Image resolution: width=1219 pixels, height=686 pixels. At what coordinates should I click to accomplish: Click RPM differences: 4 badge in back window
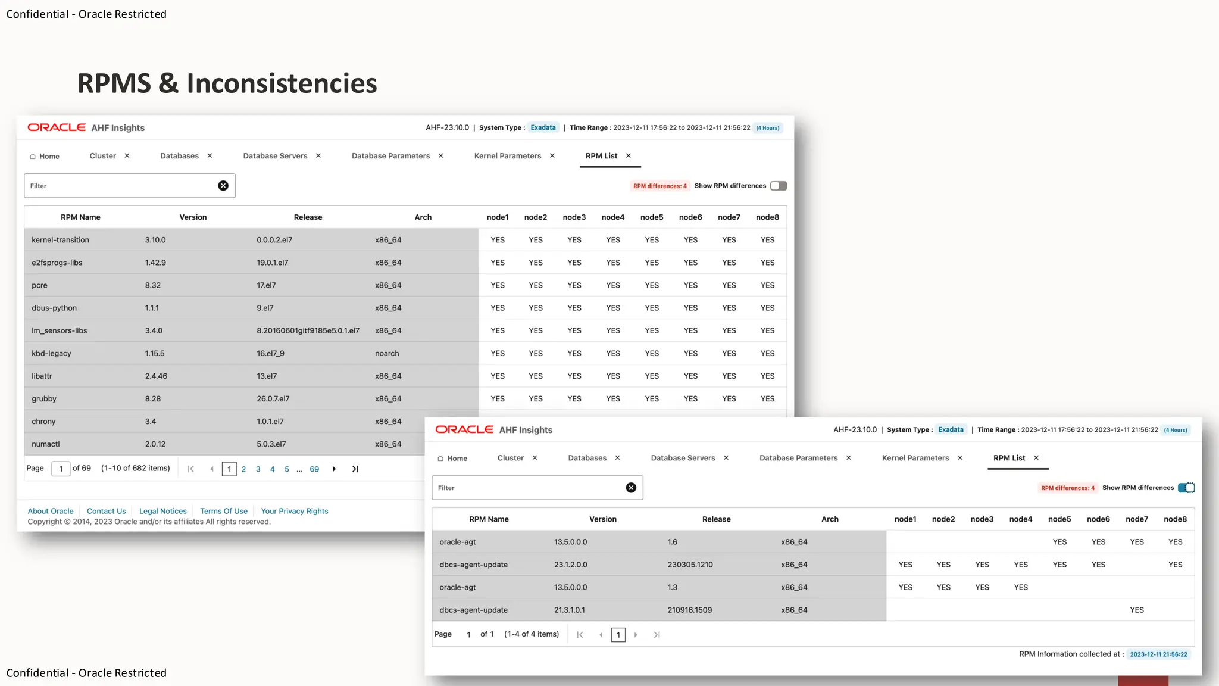point(660,186)
